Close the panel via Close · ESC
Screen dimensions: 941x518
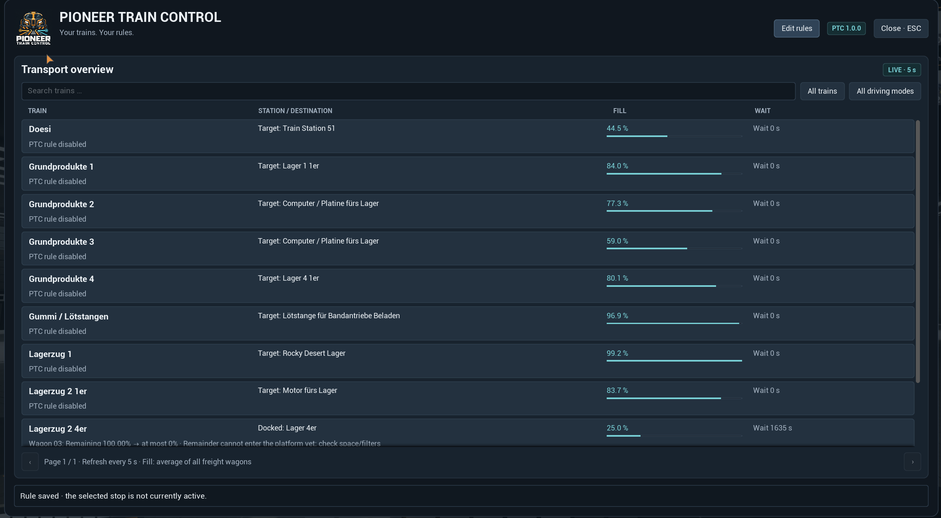901,28
